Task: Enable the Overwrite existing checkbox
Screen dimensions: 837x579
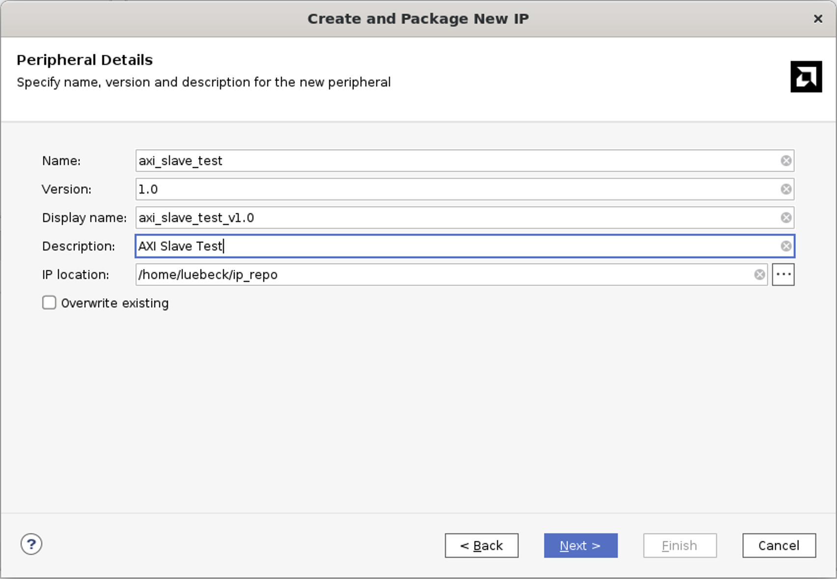Action: click(x=49, y=303)
